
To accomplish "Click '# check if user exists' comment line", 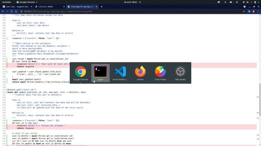I will 25,133.
